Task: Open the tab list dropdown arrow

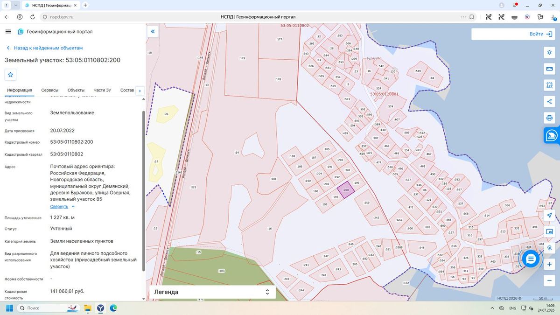Action: pos(16,5)
